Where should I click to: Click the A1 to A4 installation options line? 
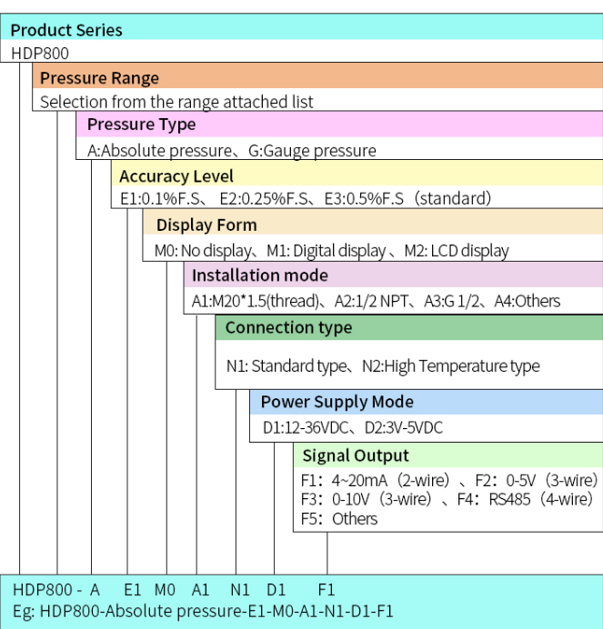tap(376, 301)
